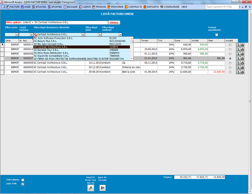Open the HELP menu
252x194 pixels.
point(184,7)
